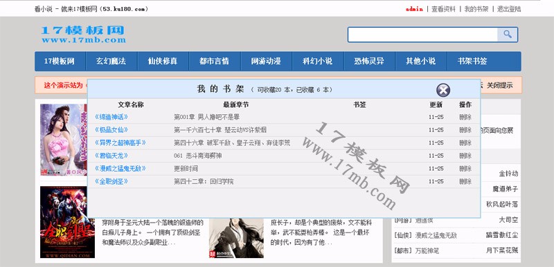
Task: Open chapter 061 恶斗南海鳄神
Action: [x=198, y=156]
